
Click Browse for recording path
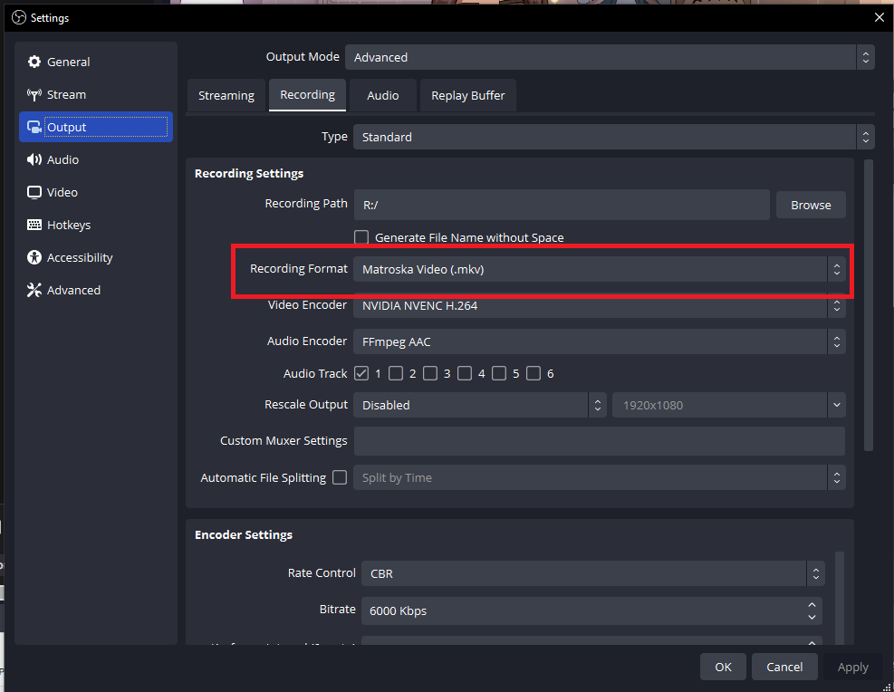[x=811, y=205]
